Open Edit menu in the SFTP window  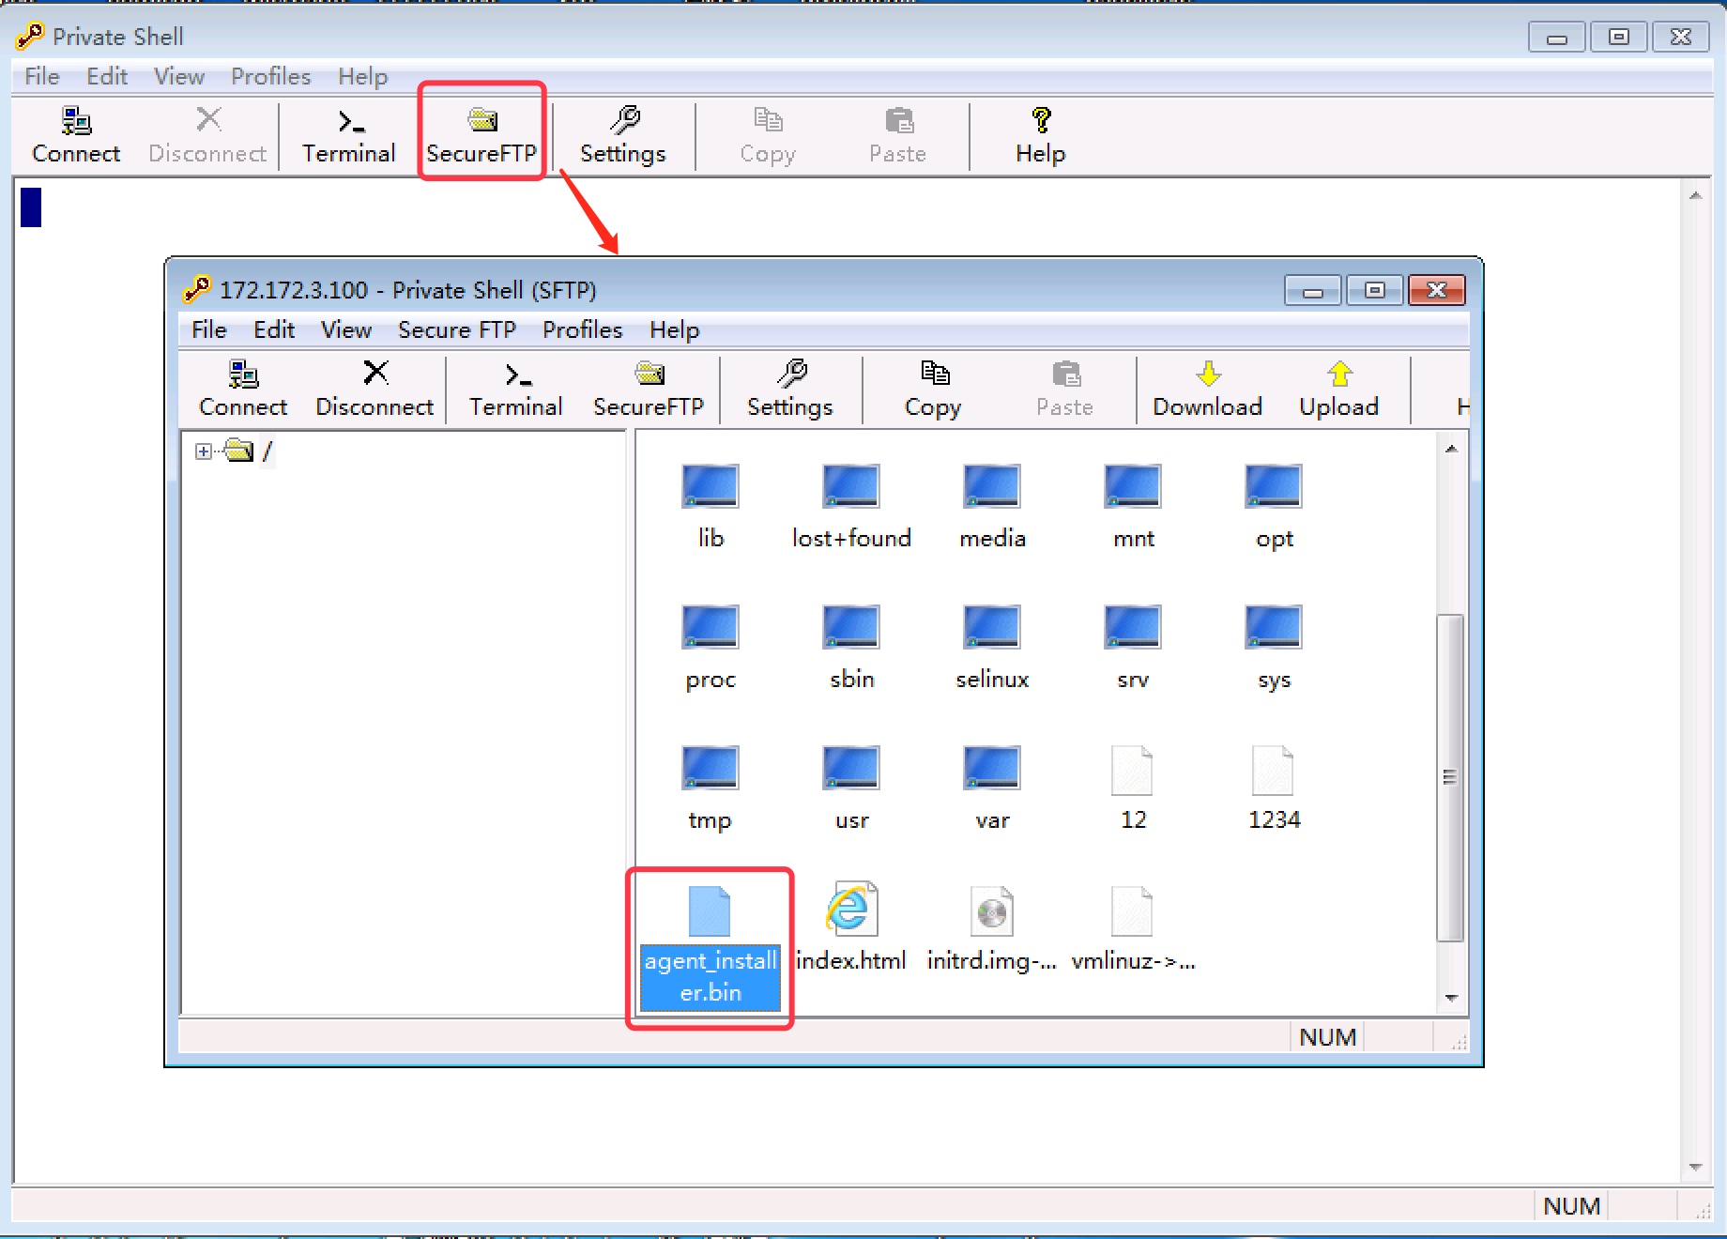274,329
